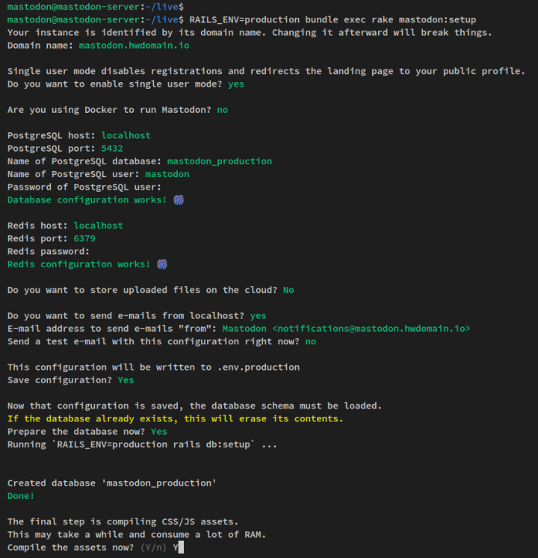The image size is (538, 558).
Task: Click the Created database 'mastodon_production' line
Action: (x=112, y=483)
